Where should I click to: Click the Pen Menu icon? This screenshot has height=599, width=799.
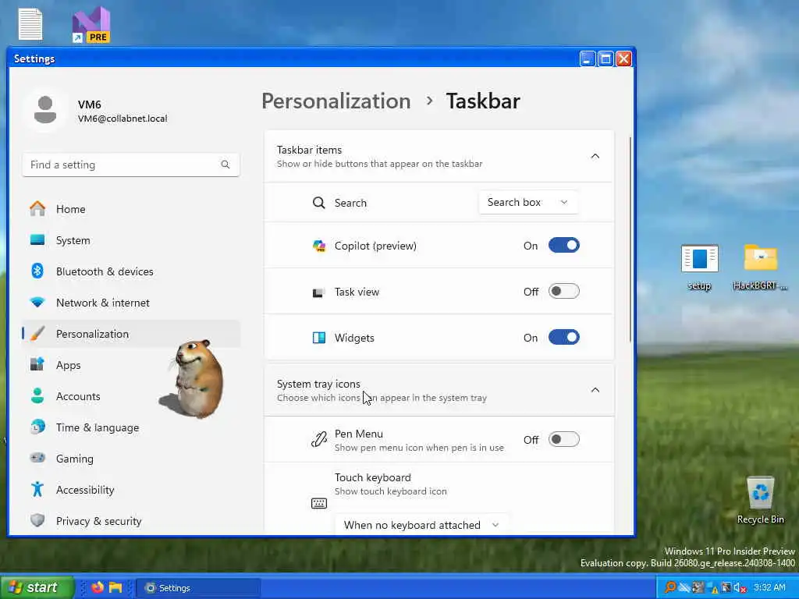tap(319, 440)
